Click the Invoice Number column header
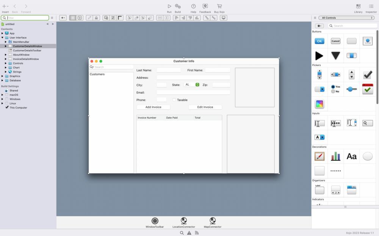Screen dimensions: 379x236 (x=151, y=118)
